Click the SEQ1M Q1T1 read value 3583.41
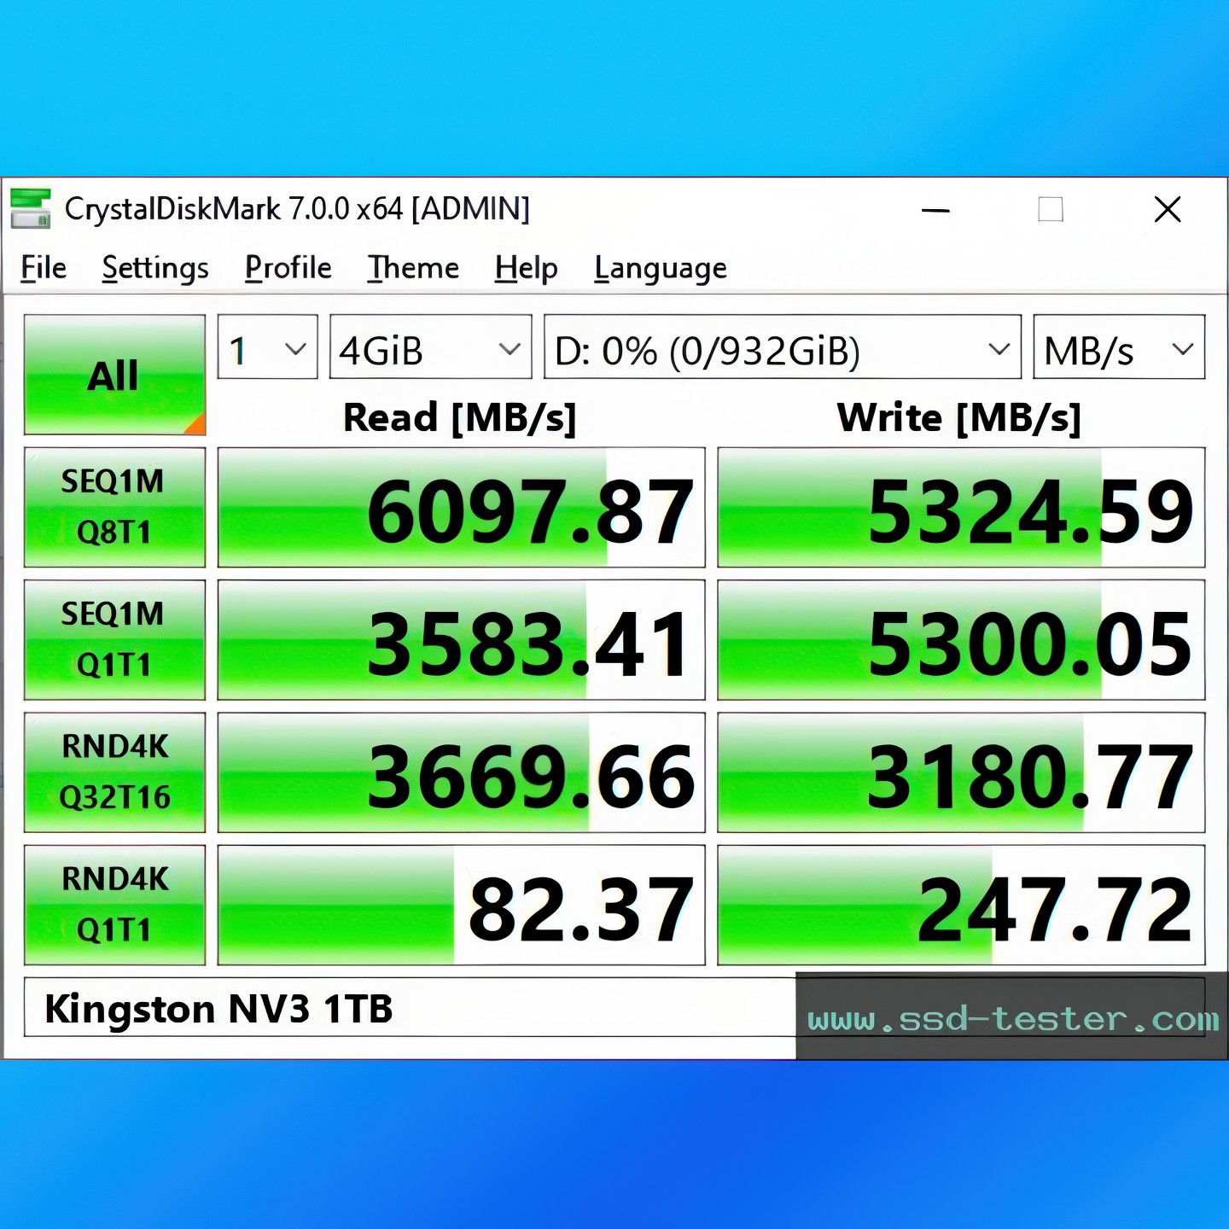 (x=462, y=639)
